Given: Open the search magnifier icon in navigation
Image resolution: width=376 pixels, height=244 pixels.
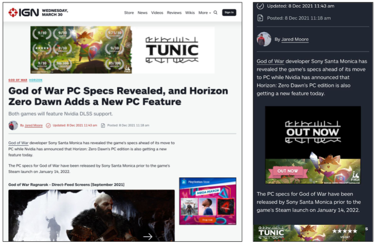Looking at the screenshot, I should (x=215, y=13).
